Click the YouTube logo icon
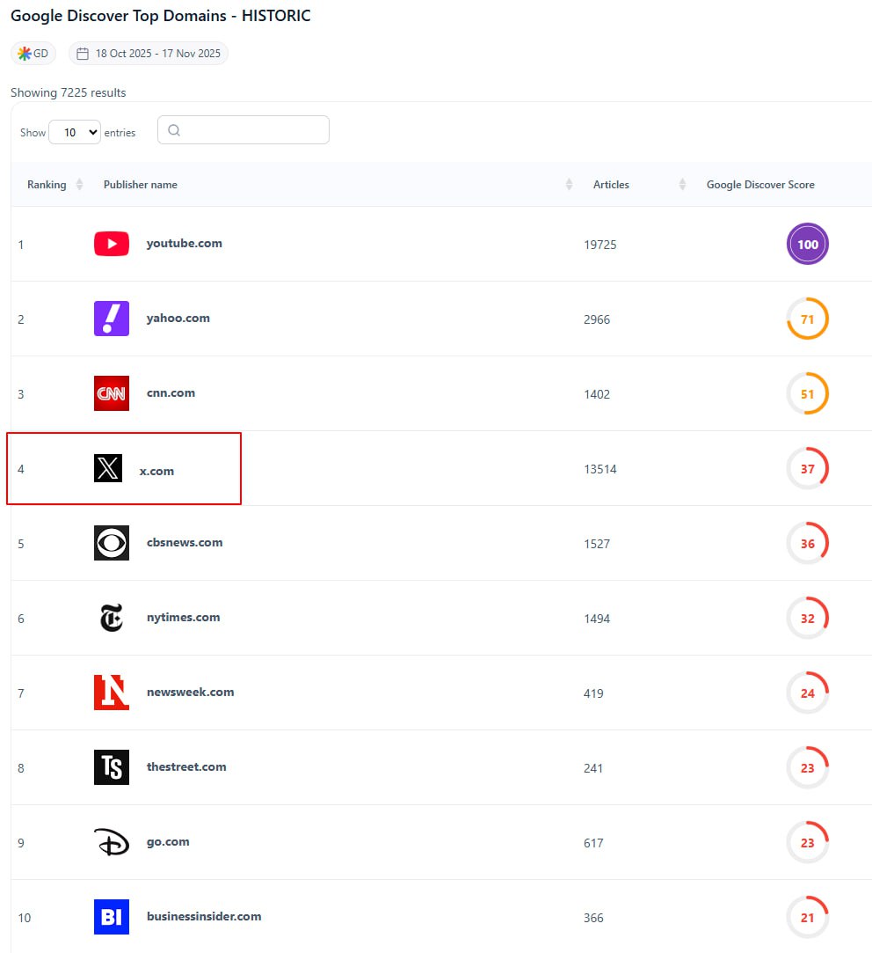Image resolution: width=872 pixels, height=953 pixels. (x=112, y=244)
